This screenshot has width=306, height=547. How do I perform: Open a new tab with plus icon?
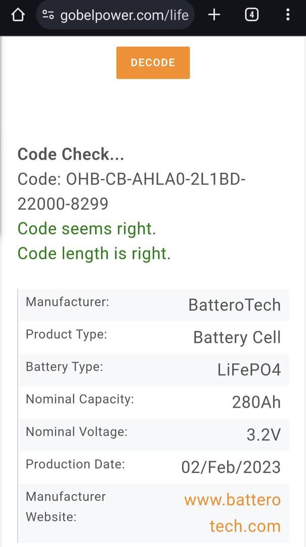pos(214,15)
